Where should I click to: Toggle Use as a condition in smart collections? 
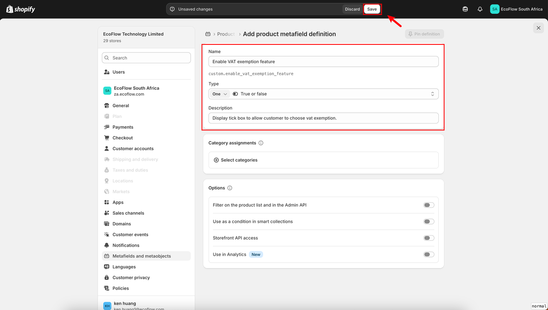tap(429, 221)
